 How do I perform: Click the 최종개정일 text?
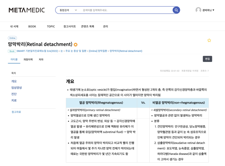pyautogui.click(x=190, y=71)
